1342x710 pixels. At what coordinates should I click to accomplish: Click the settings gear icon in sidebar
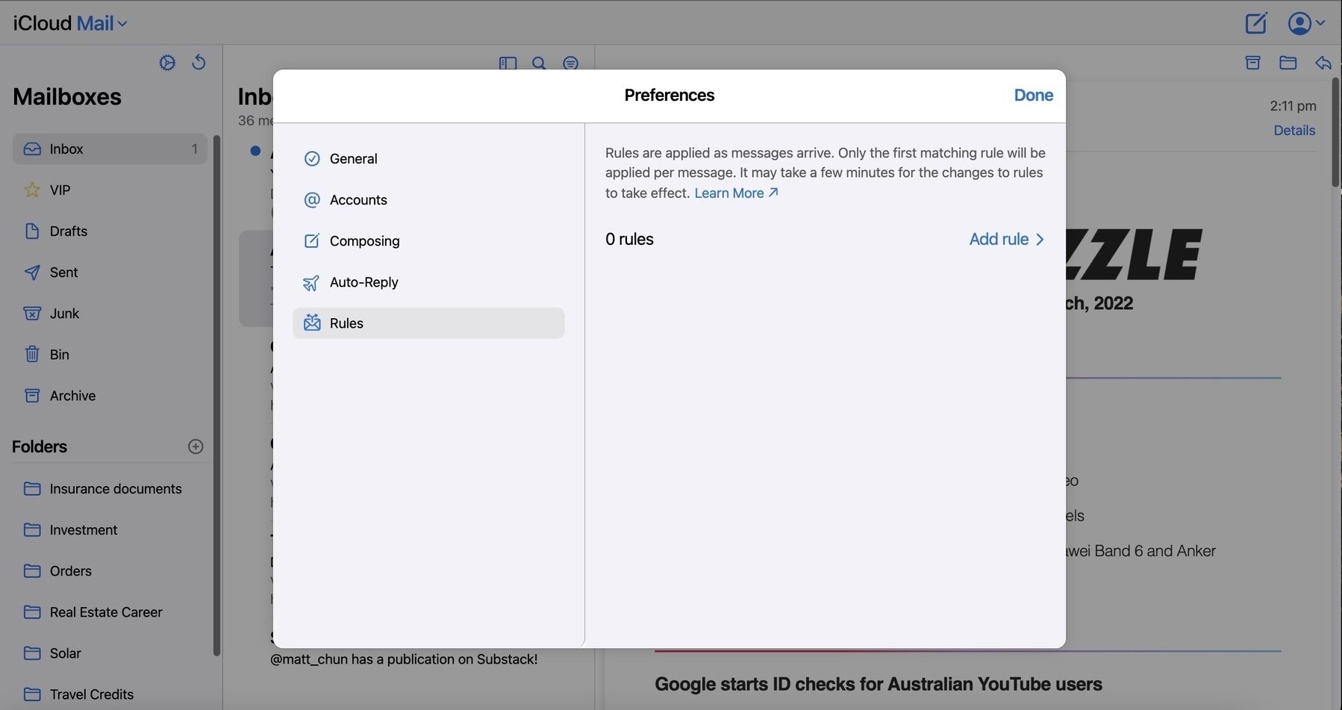point(167,63)
